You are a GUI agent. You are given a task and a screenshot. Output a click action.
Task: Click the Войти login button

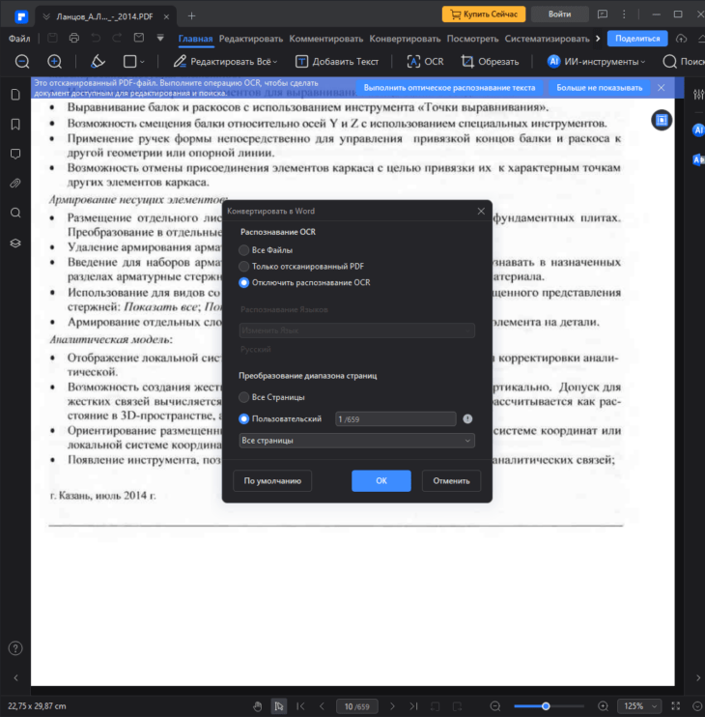point(560,14)
